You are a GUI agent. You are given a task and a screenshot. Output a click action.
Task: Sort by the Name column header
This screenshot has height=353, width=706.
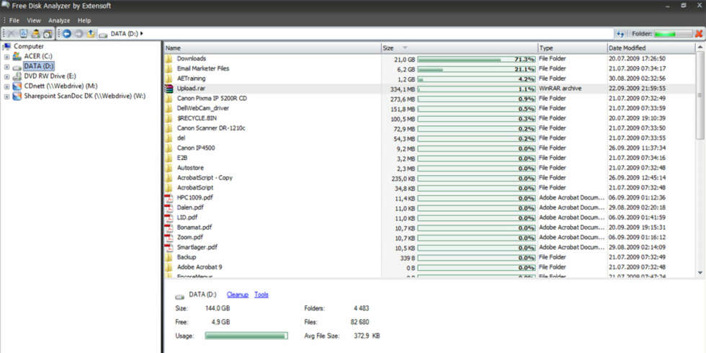[272, 48]
